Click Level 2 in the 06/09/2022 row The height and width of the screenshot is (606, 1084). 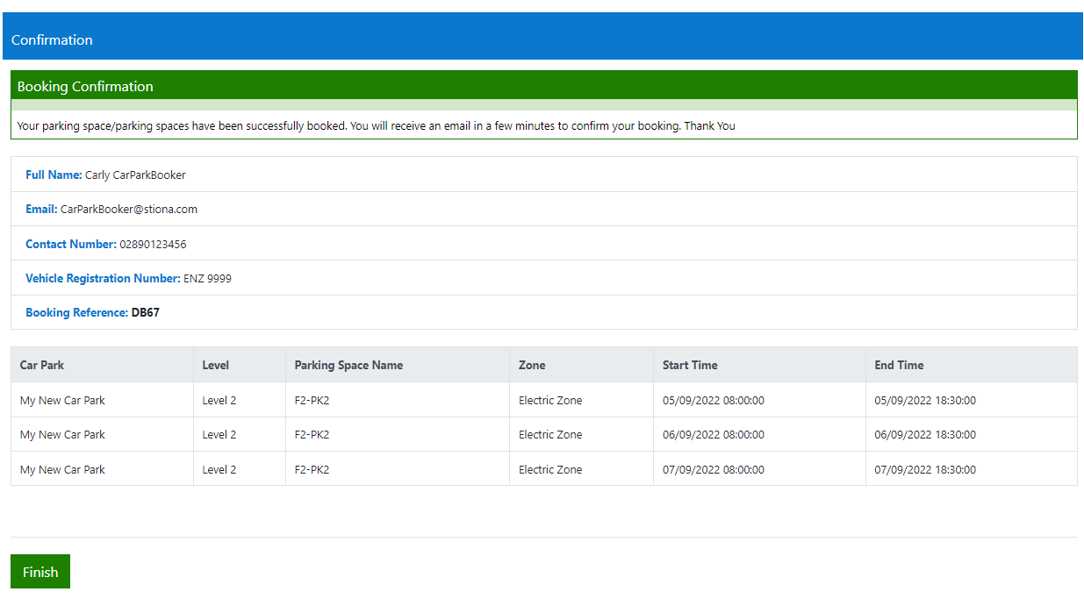pyautogui.click(x=219, y=434)
